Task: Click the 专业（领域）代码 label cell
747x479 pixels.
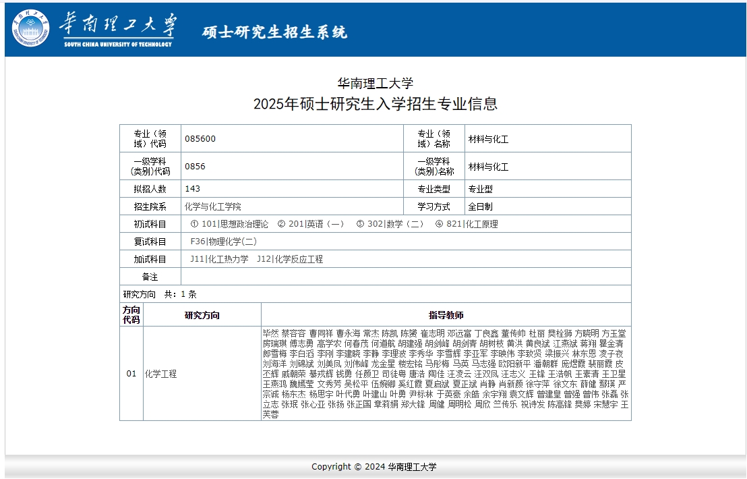Action: (150, 139)
